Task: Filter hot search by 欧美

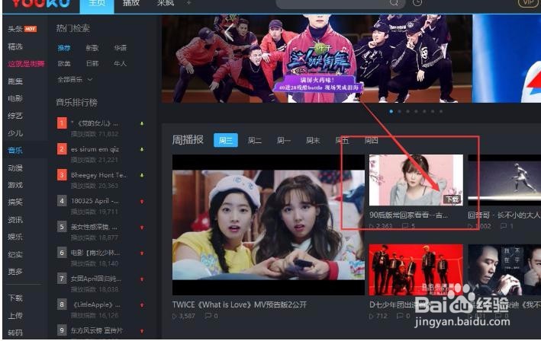Action: (64, 64)
